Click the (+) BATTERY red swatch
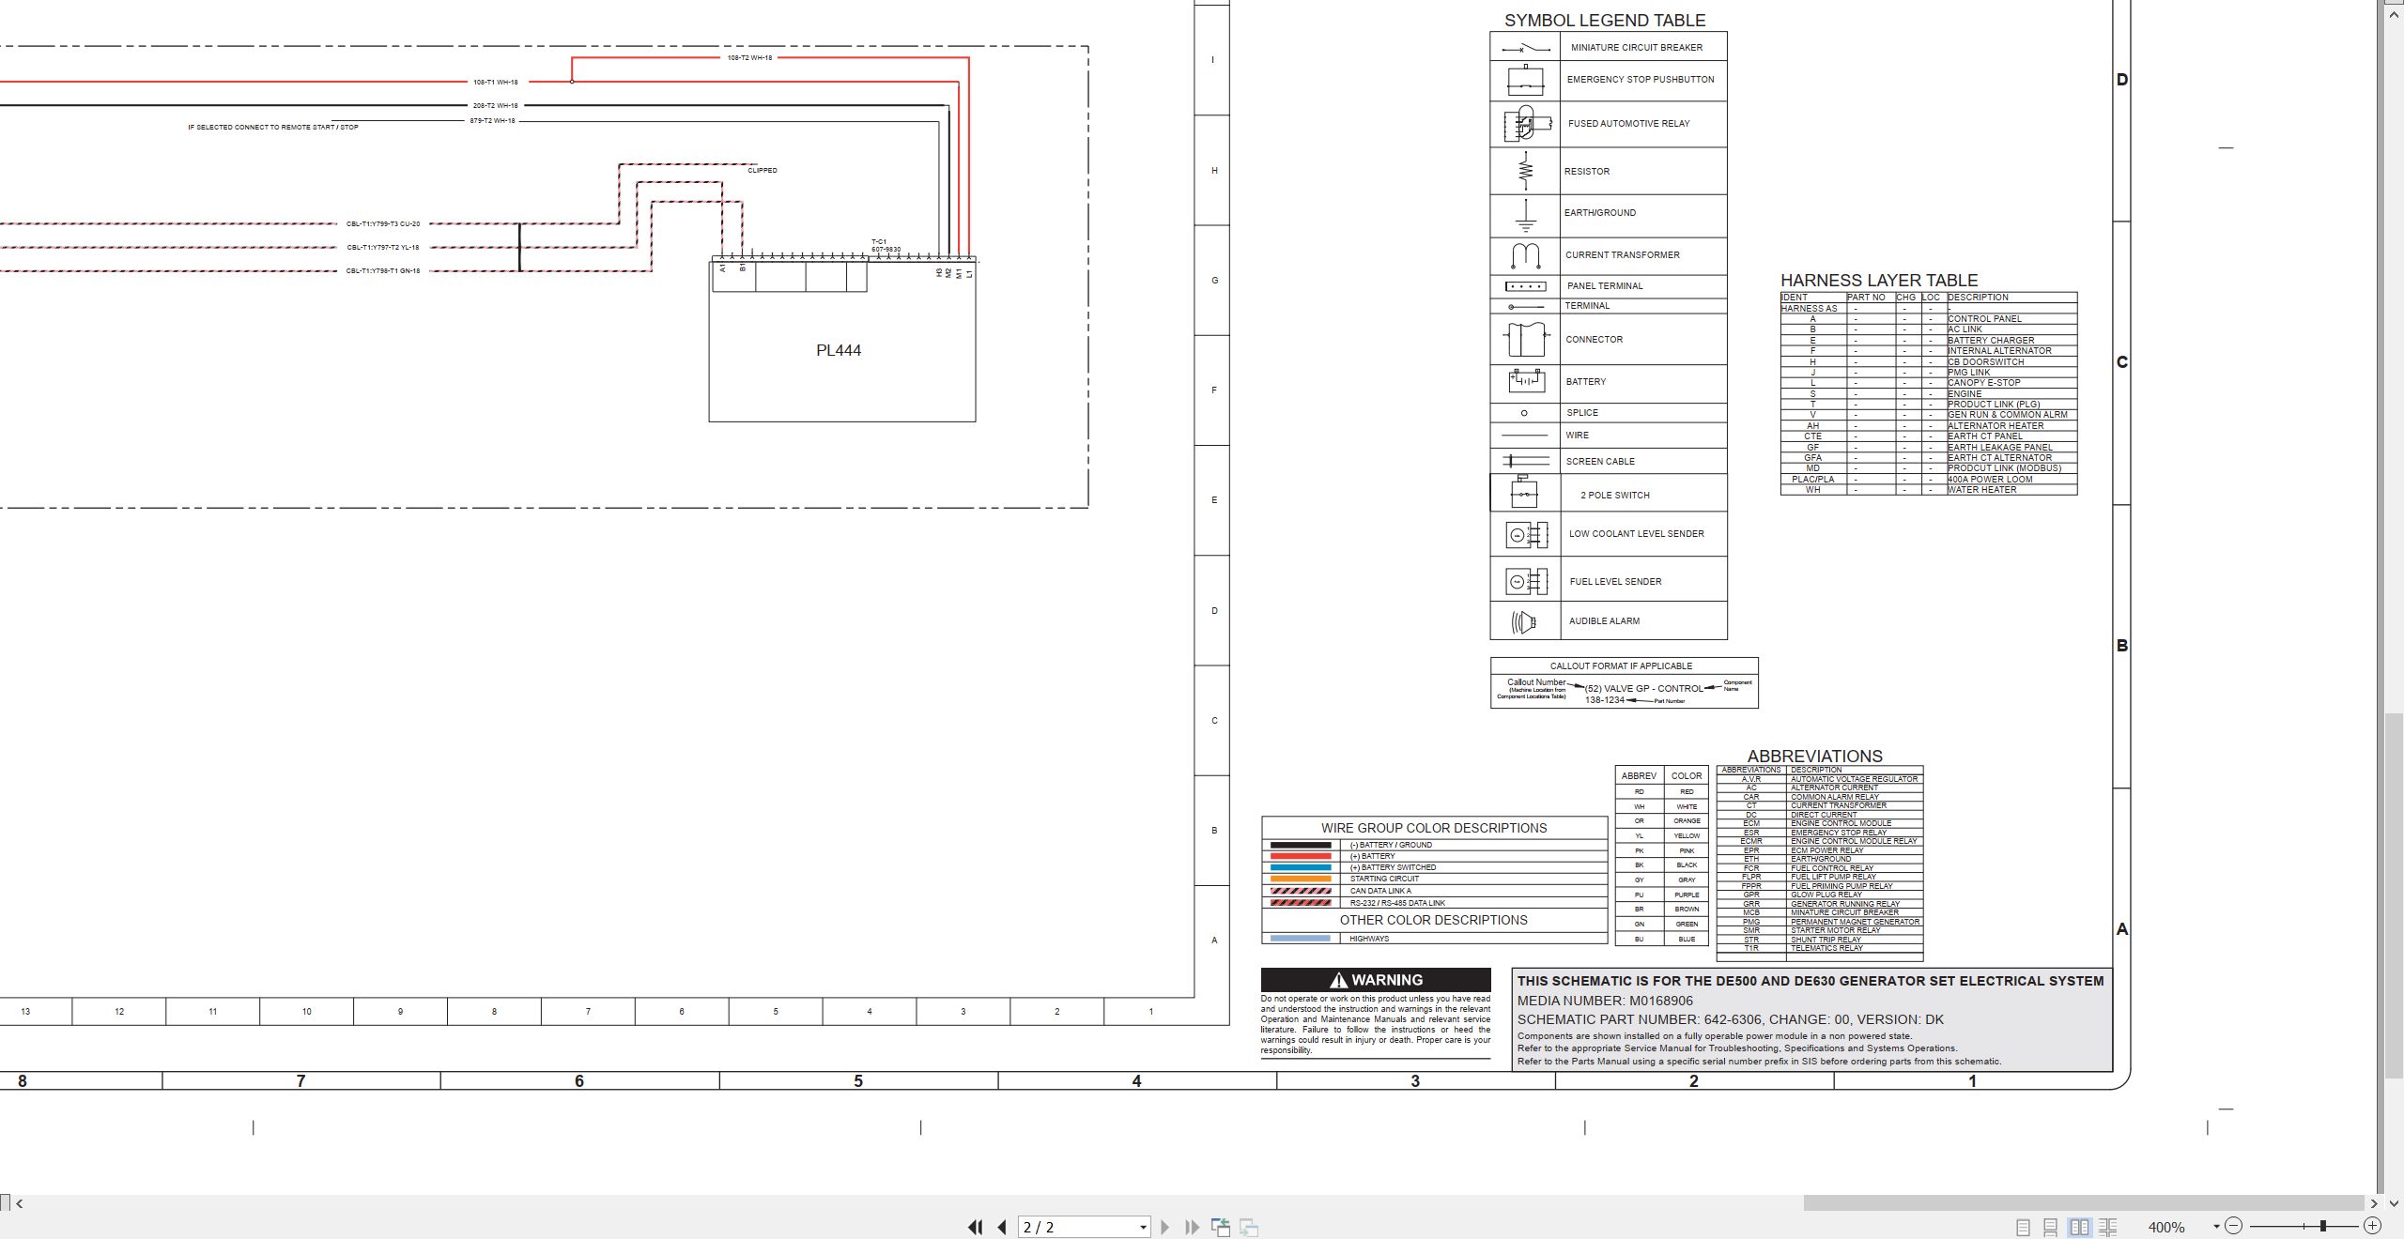The height and width of the screenshot is (1239, 2404). (1300, 856)
